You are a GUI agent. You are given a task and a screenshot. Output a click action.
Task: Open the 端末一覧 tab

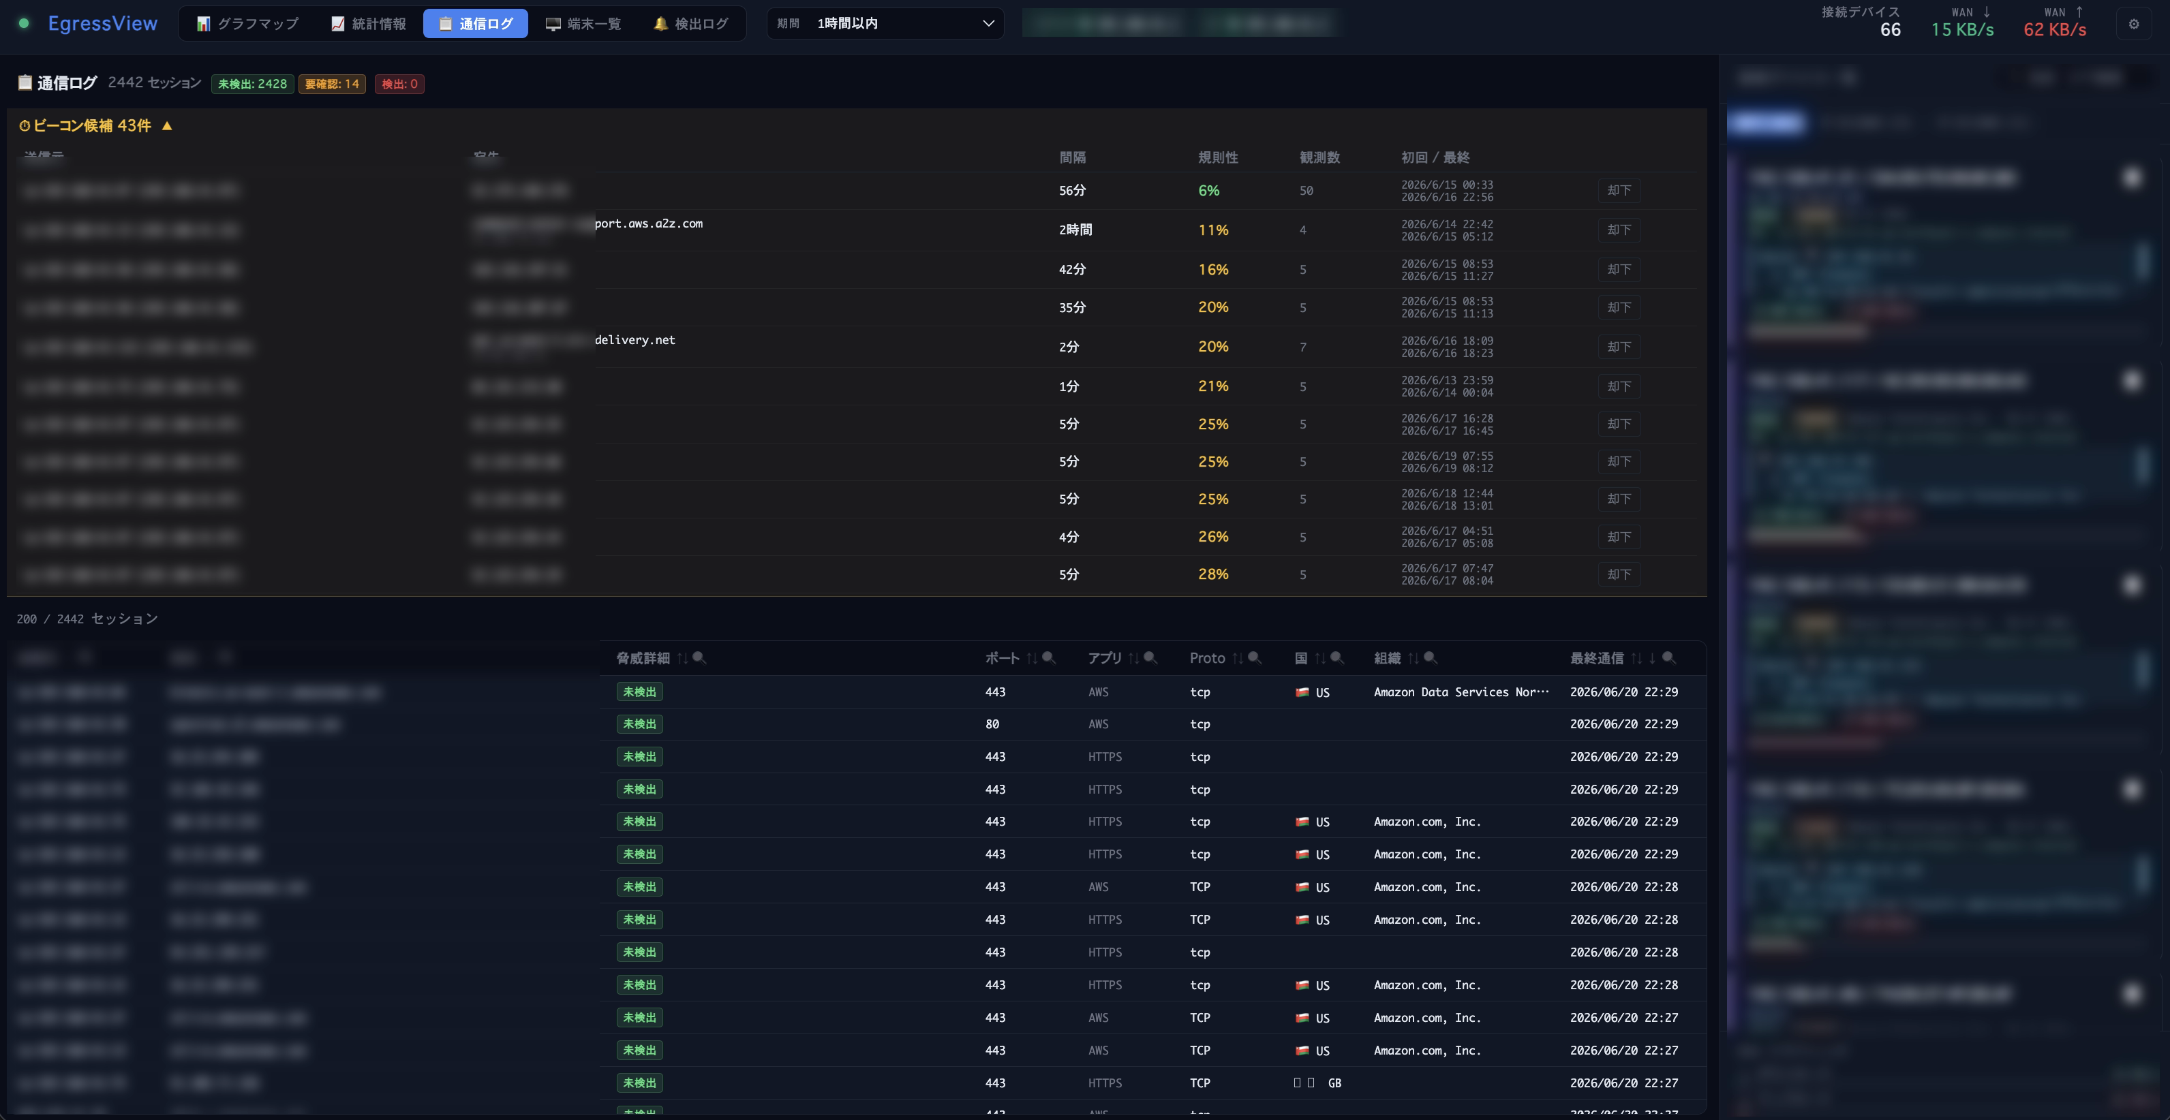(x=583, y=24)
